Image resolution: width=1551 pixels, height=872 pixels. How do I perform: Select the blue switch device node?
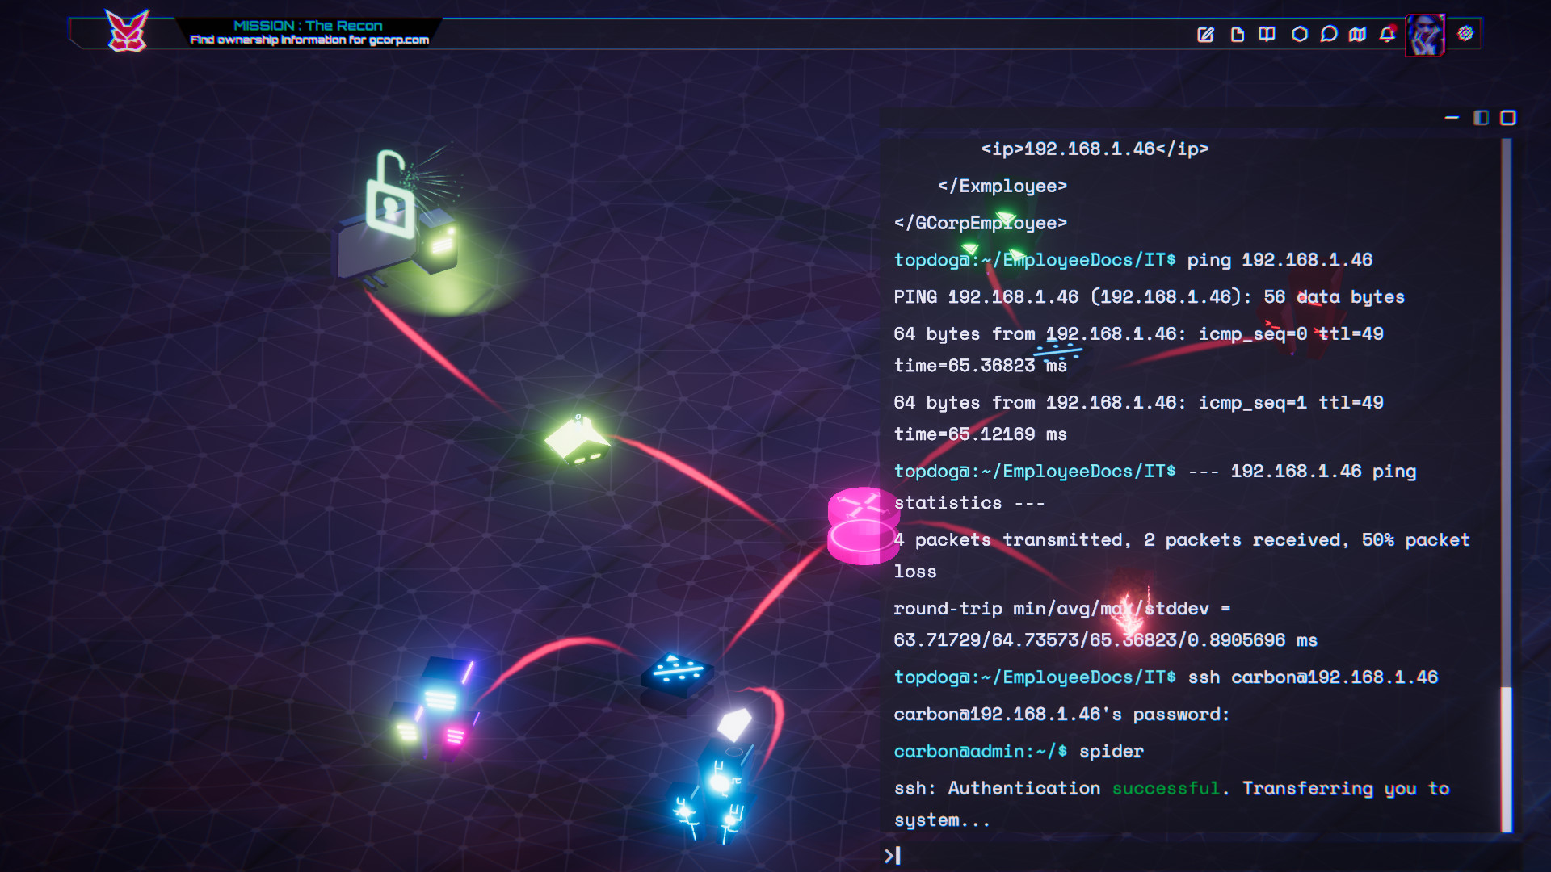(677, 672)
